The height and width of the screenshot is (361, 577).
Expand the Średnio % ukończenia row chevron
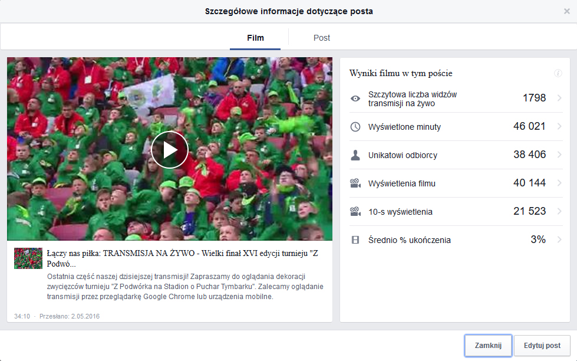pos(559,239)
